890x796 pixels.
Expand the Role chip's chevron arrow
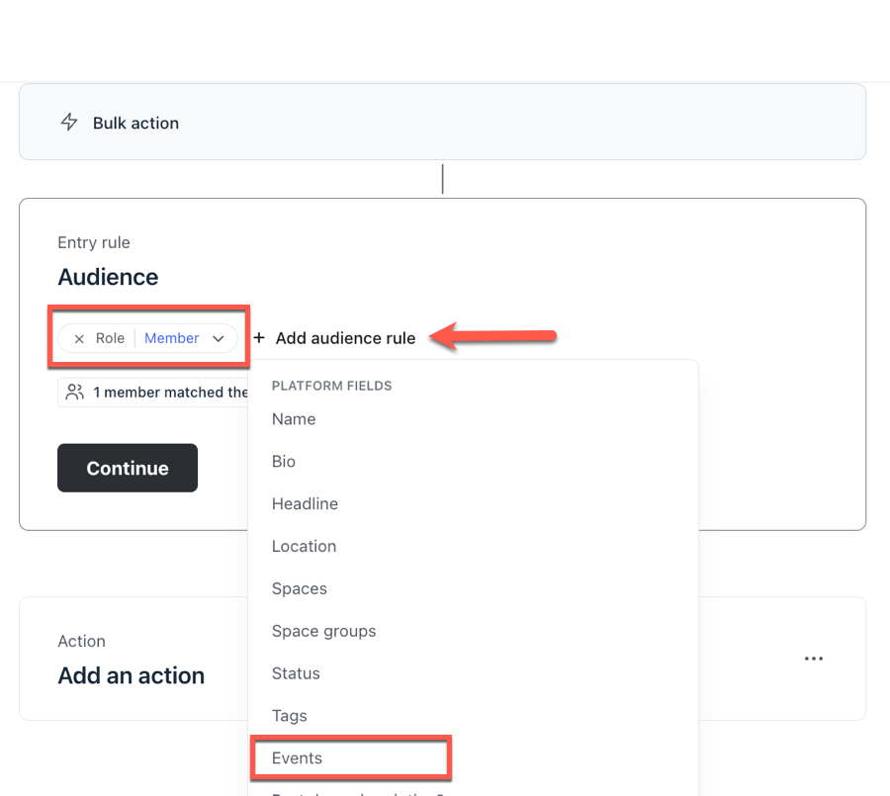click(219, 338)
